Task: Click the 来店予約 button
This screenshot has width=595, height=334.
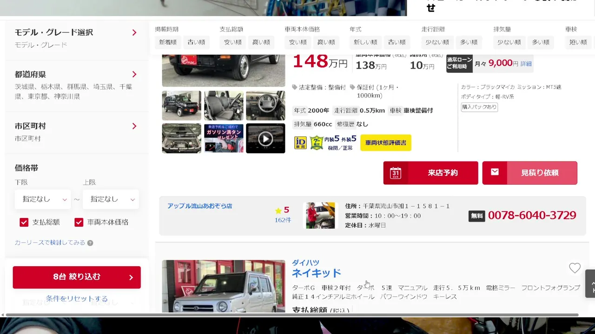Action: click(x=430, y=173)
